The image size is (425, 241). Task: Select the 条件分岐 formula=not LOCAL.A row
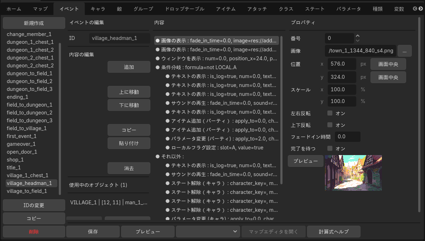pyautogui.click(x=217, y=67)
